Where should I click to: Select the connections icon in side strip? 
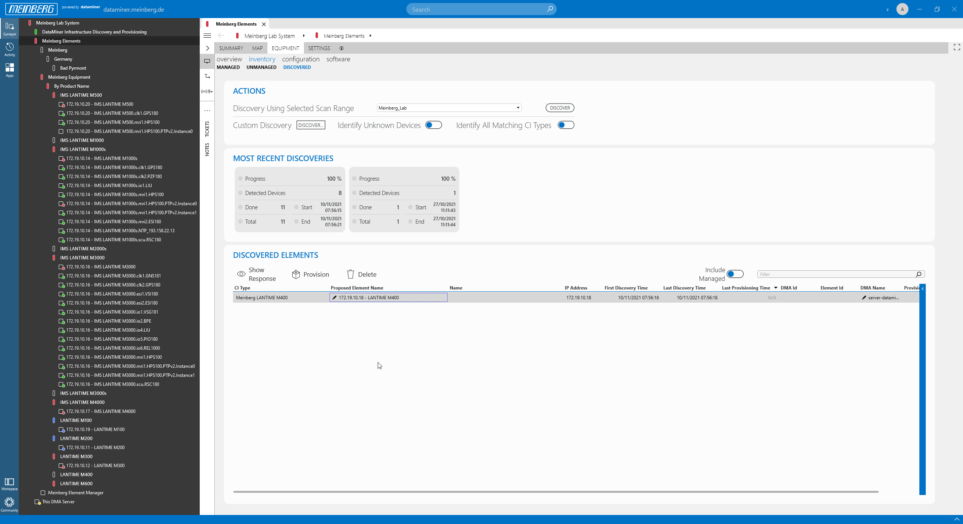click(207, 76)
